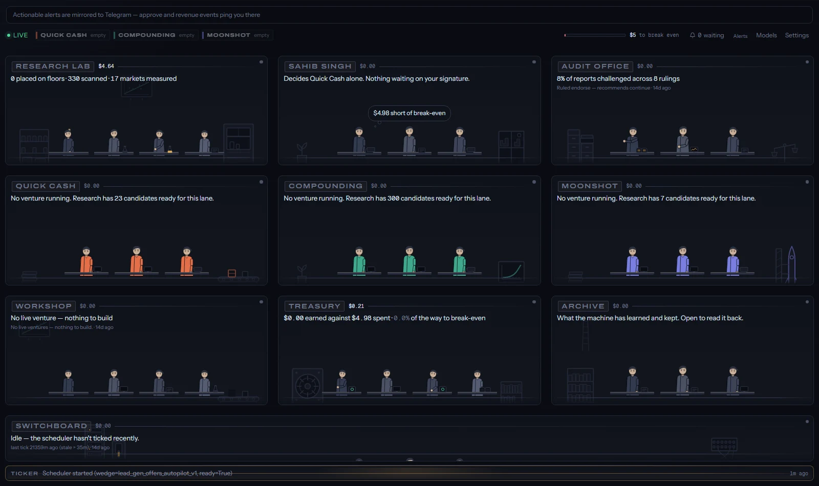This screenshot has width=819, height=486.
Task: Click Treasury's $0.21 amount
Action: click(356, 306)
